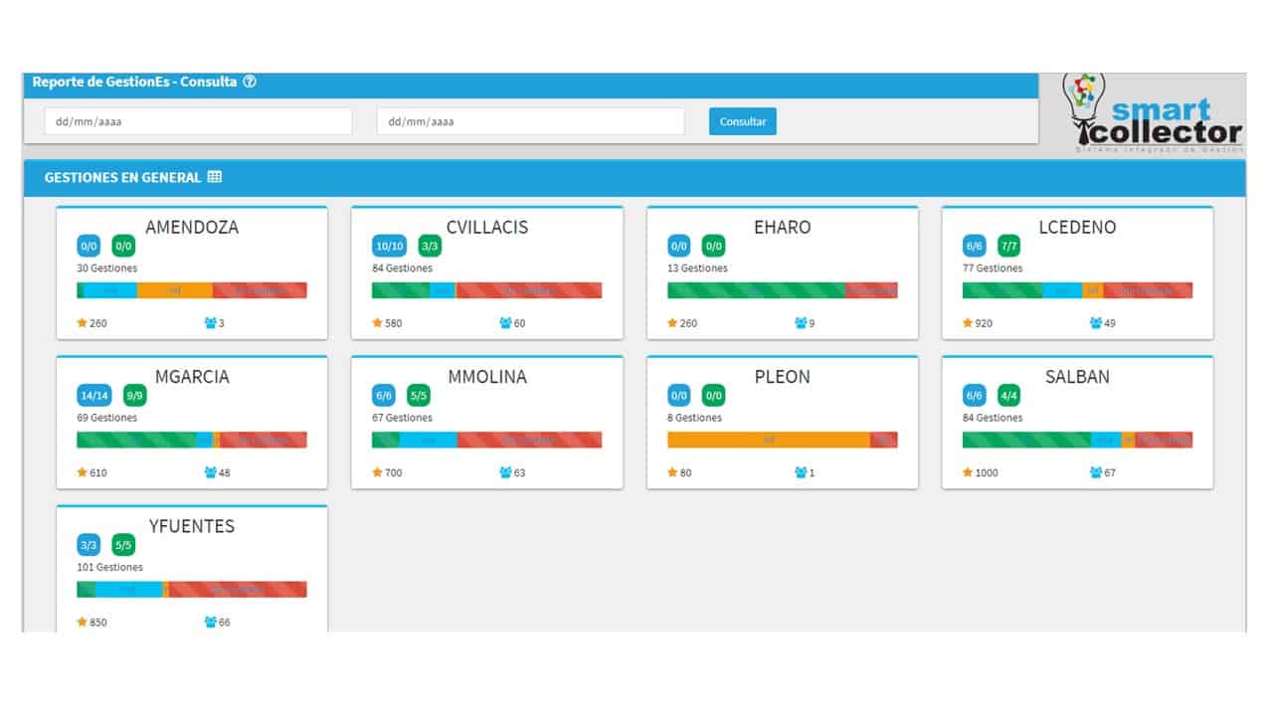
Task: Click people icon on PLEON card
Action: click(802, 472)
